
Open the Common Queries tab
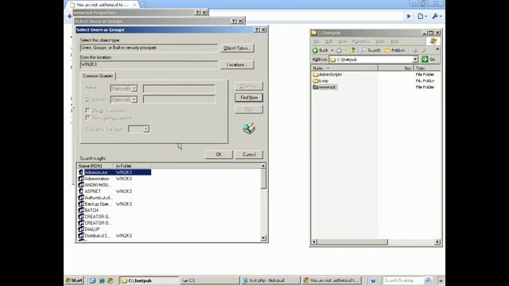tap(98, 76)
